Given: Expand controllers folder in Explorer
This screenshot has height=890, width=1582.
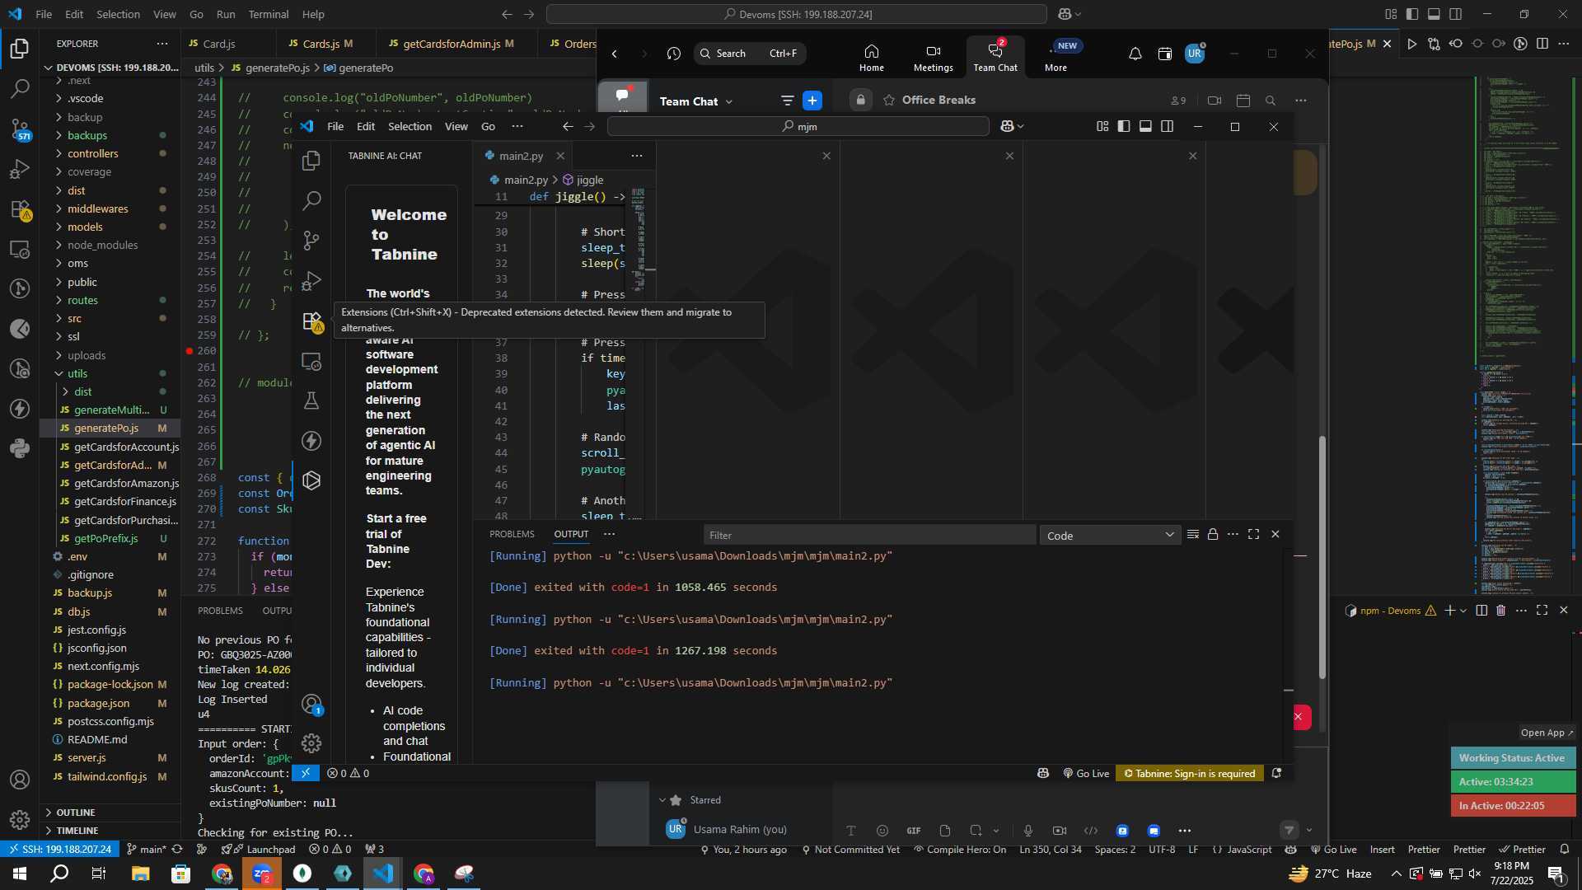Looking at the screenshot, I should pos(92,153).
